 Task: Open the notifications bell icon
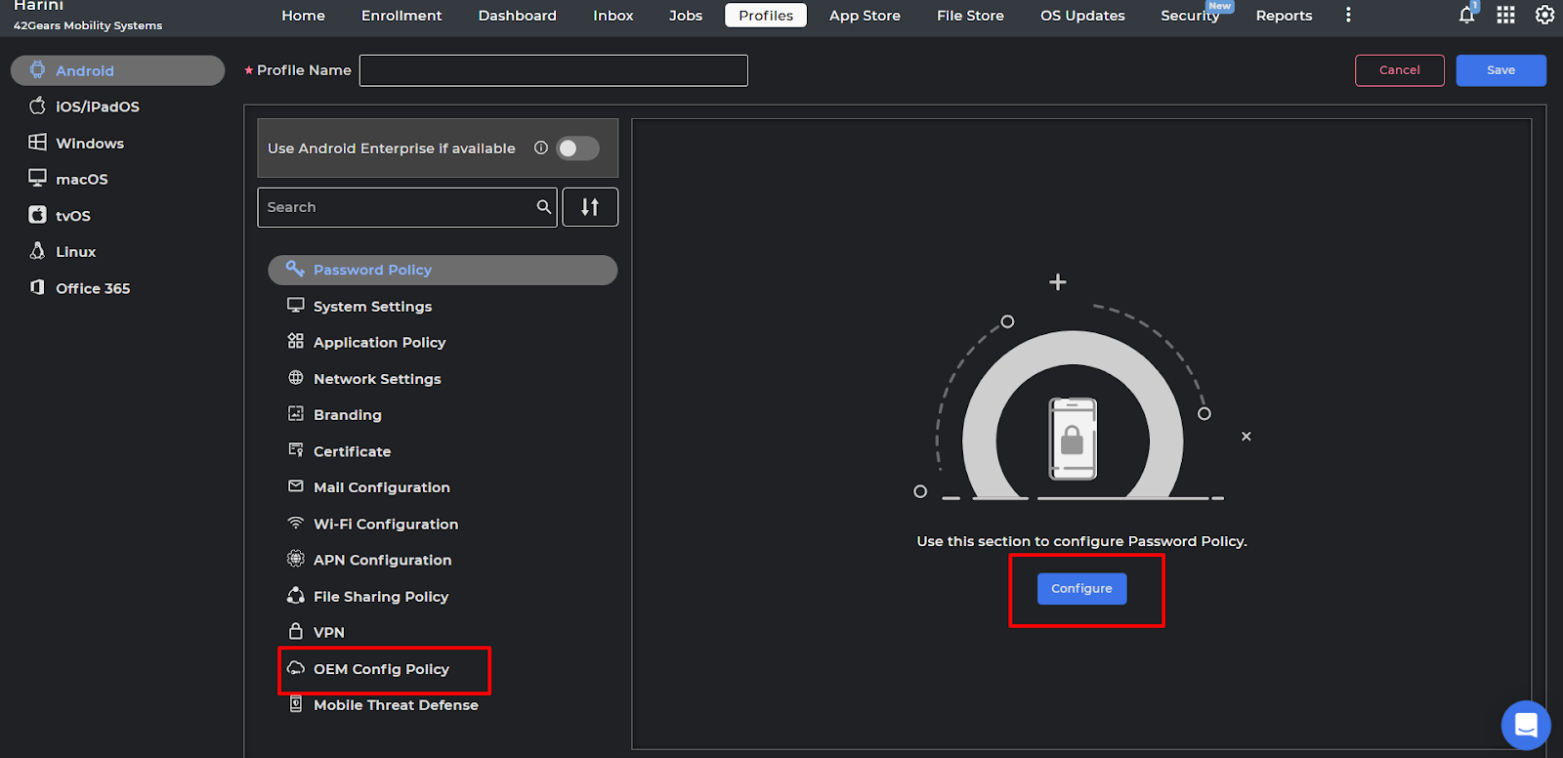point(1466,15)
